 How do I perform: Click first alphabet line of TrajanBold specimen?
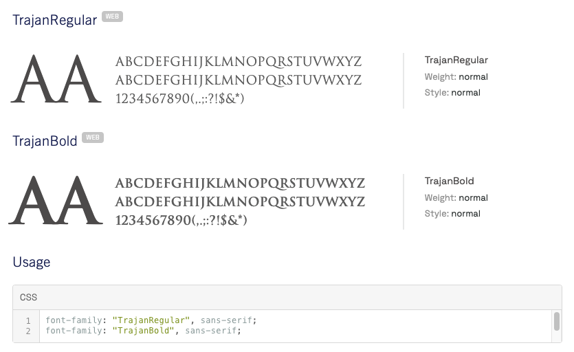click(x=240, y=184)
